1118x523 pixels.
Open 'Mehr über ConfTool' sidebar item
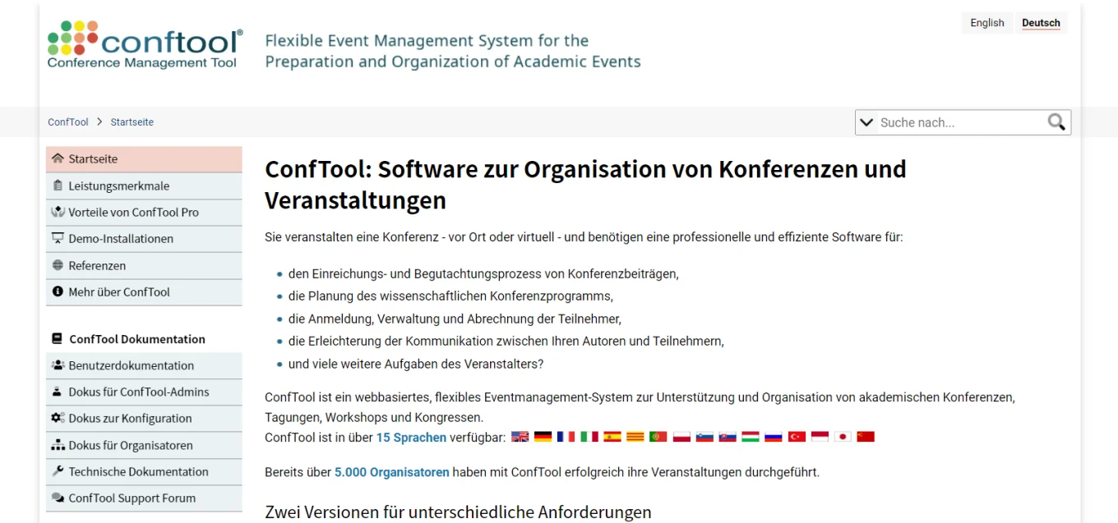coord(144,291)
